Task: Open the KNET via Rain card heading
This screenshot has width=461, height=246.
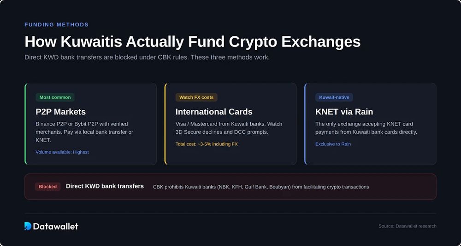Action: click(344, 112)
